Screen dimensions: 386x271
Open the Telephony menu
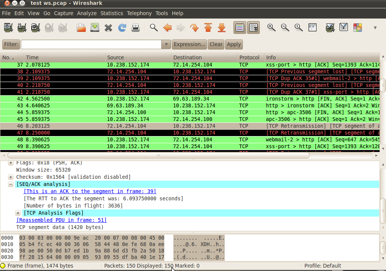click(139, 13)
